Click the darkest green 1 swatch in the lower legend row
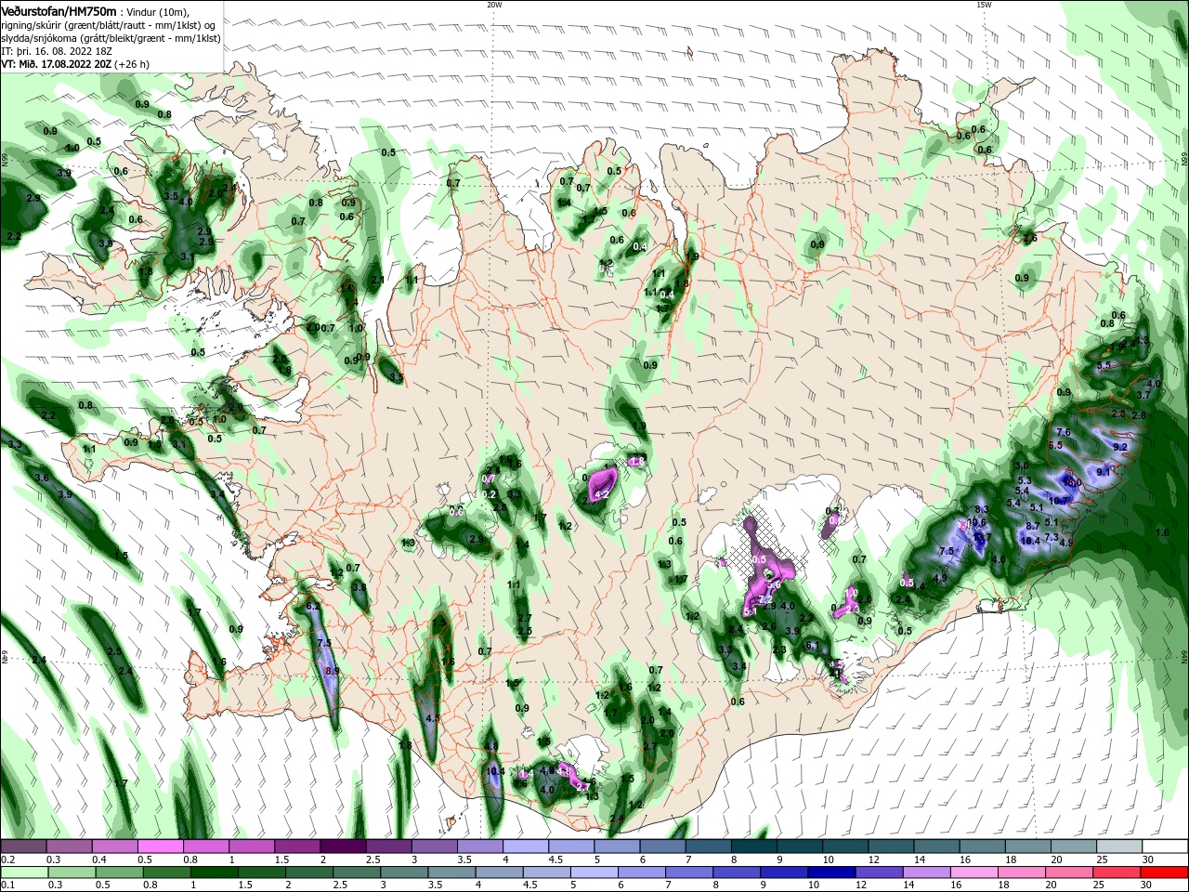 coord(213,872)
